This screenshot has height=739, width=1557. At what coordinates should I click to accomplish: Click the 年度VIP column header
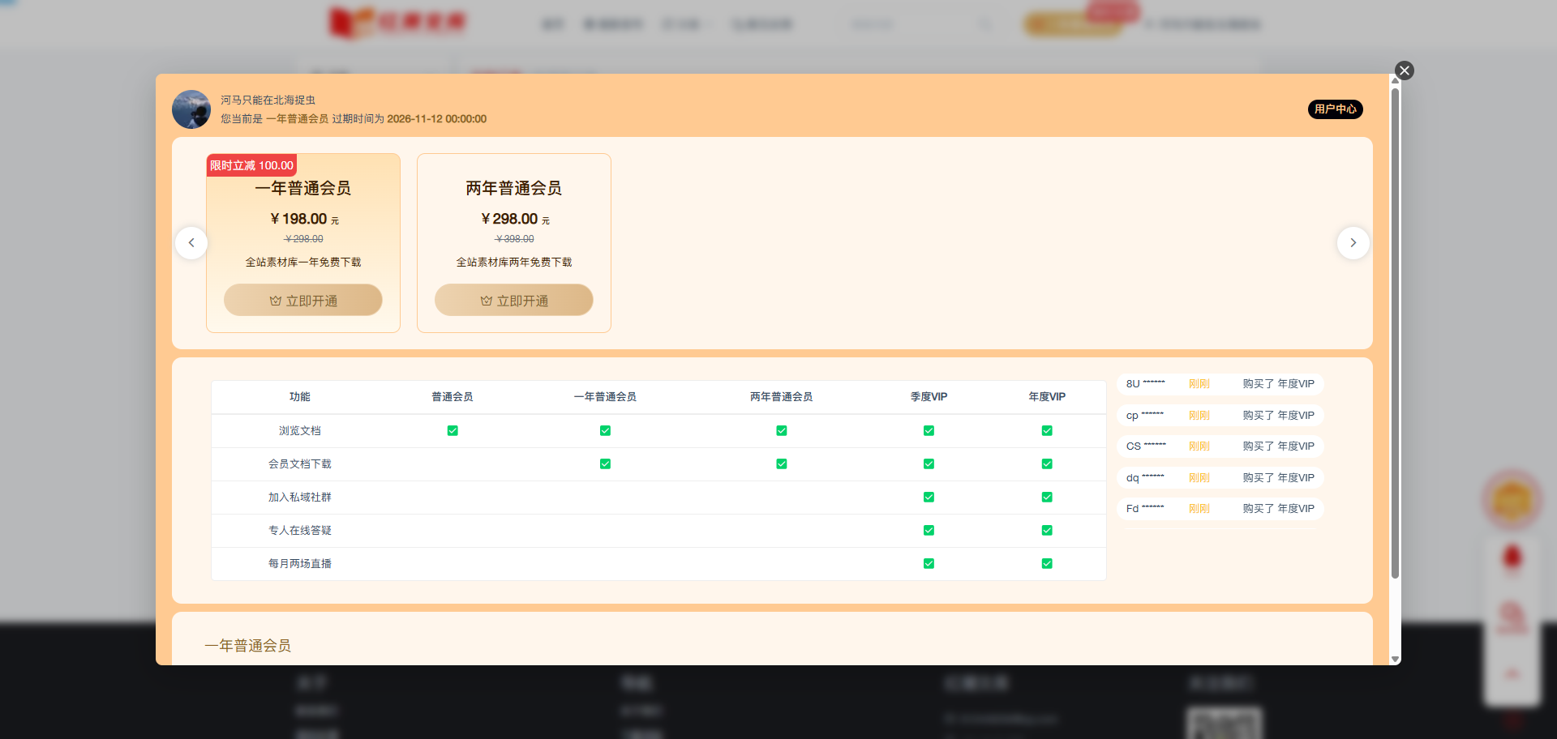pyautogui.click(x=1047, y=397)
